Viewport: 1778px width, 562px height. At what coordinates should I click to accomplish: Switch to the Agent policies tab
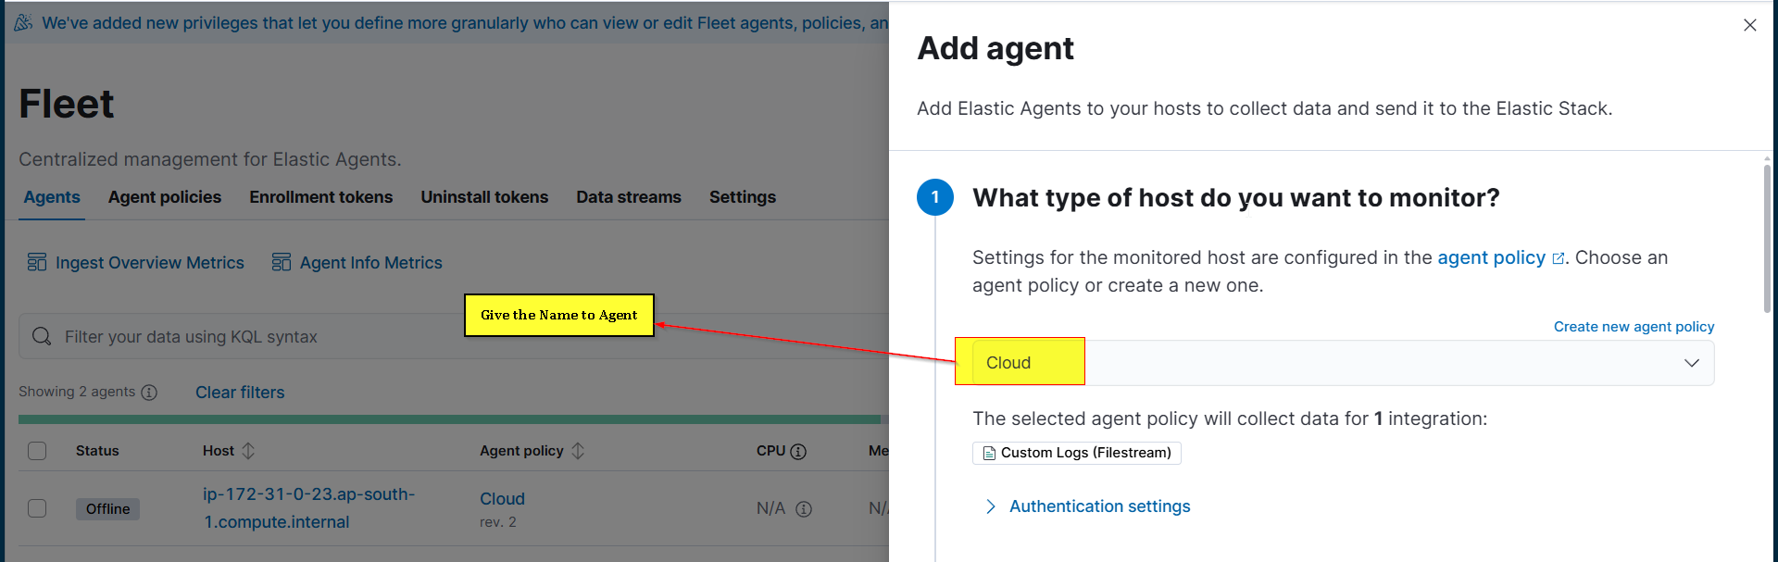165,197
